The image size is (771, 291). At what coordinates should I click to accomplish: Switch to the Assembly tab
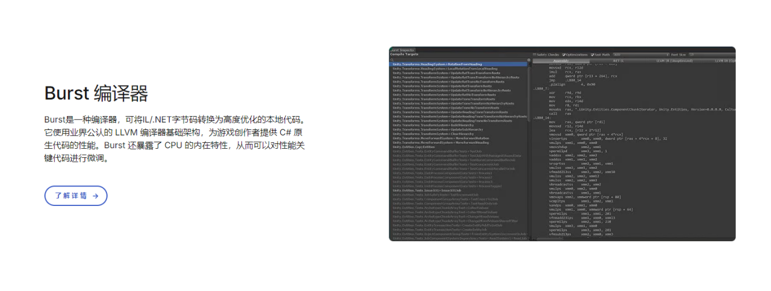561,61
